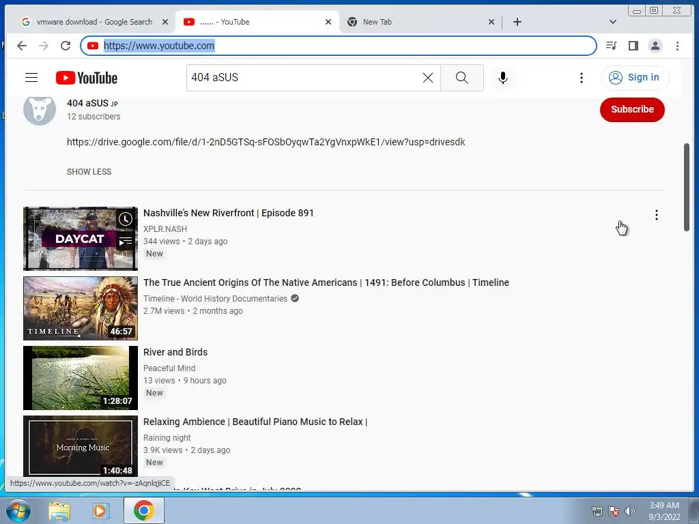Switch to the New Tab tab
This screenshot has height=524, width=699.
[377, 22]
